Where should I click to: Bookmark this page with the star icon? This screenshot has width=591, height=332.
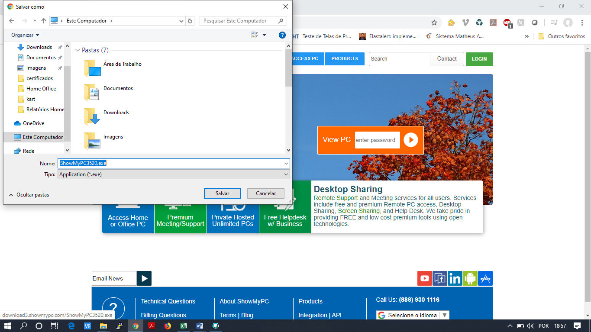434,23
